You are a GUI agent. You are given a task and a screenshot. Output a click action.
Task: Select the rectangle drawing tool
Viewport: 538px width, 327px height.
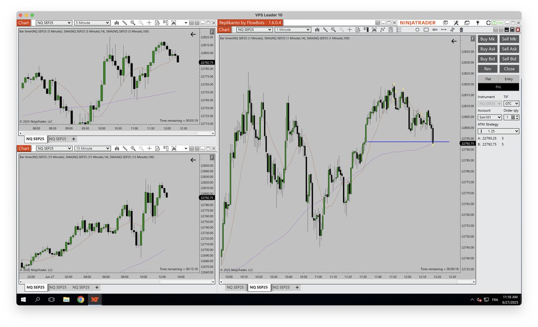(426, 30)
